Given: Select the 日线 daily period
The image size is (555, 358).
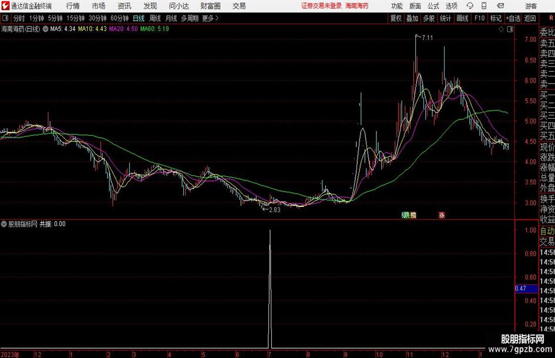Looking at the screenshot, I should pyautogui.click(x=139, y=18).
